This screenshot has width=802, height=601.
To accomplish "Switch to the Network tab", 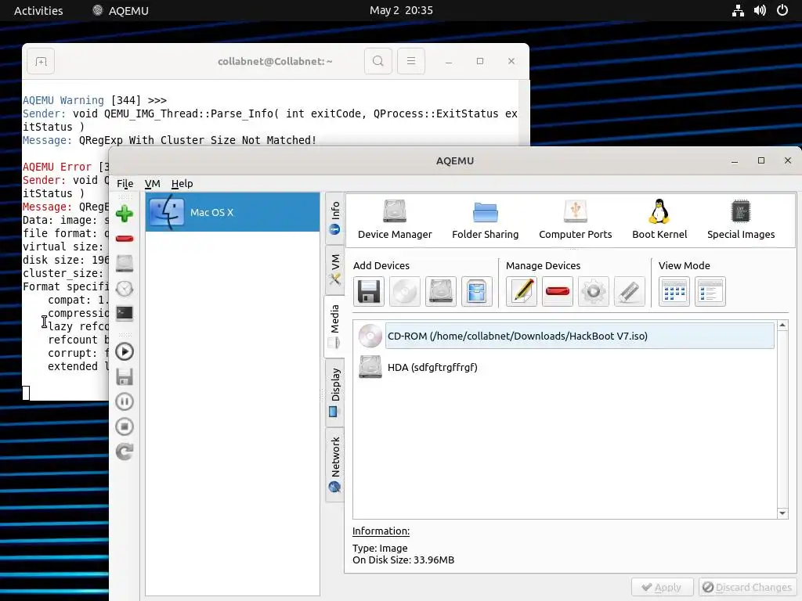I will (334, 465).
